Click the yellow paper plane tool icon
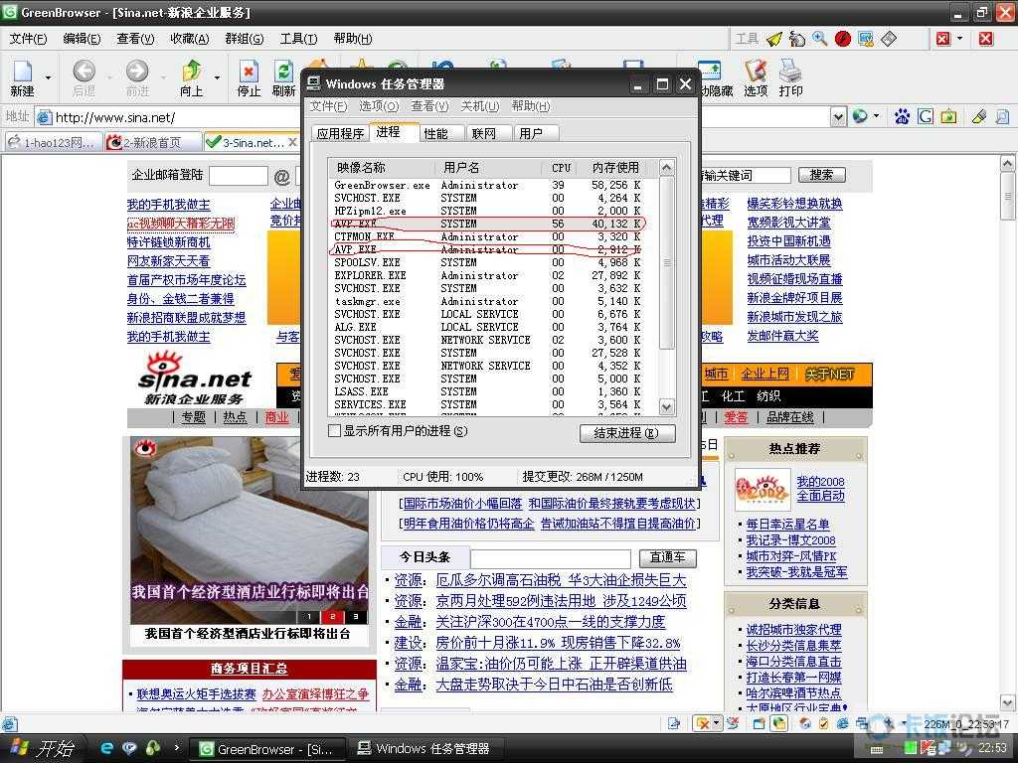1018x763 pixels. tap(774, 39)
